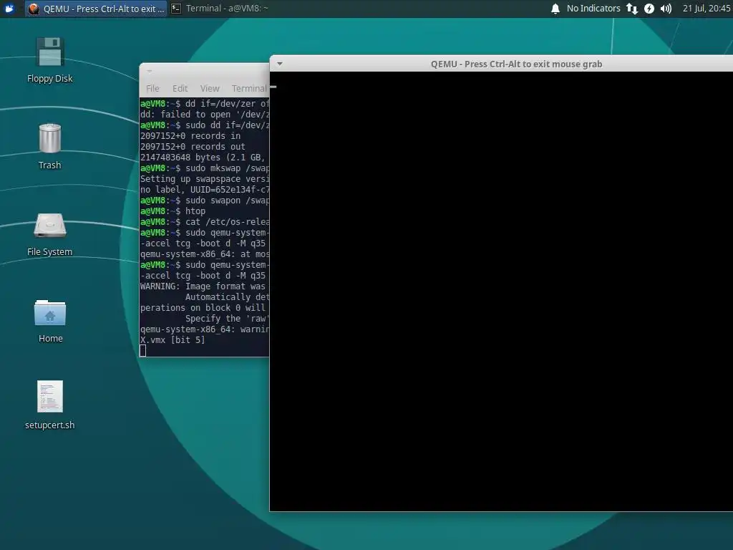
Task: Click the '2147483648 bytes (2.1 GB,' line
Action: click(203, 158)
